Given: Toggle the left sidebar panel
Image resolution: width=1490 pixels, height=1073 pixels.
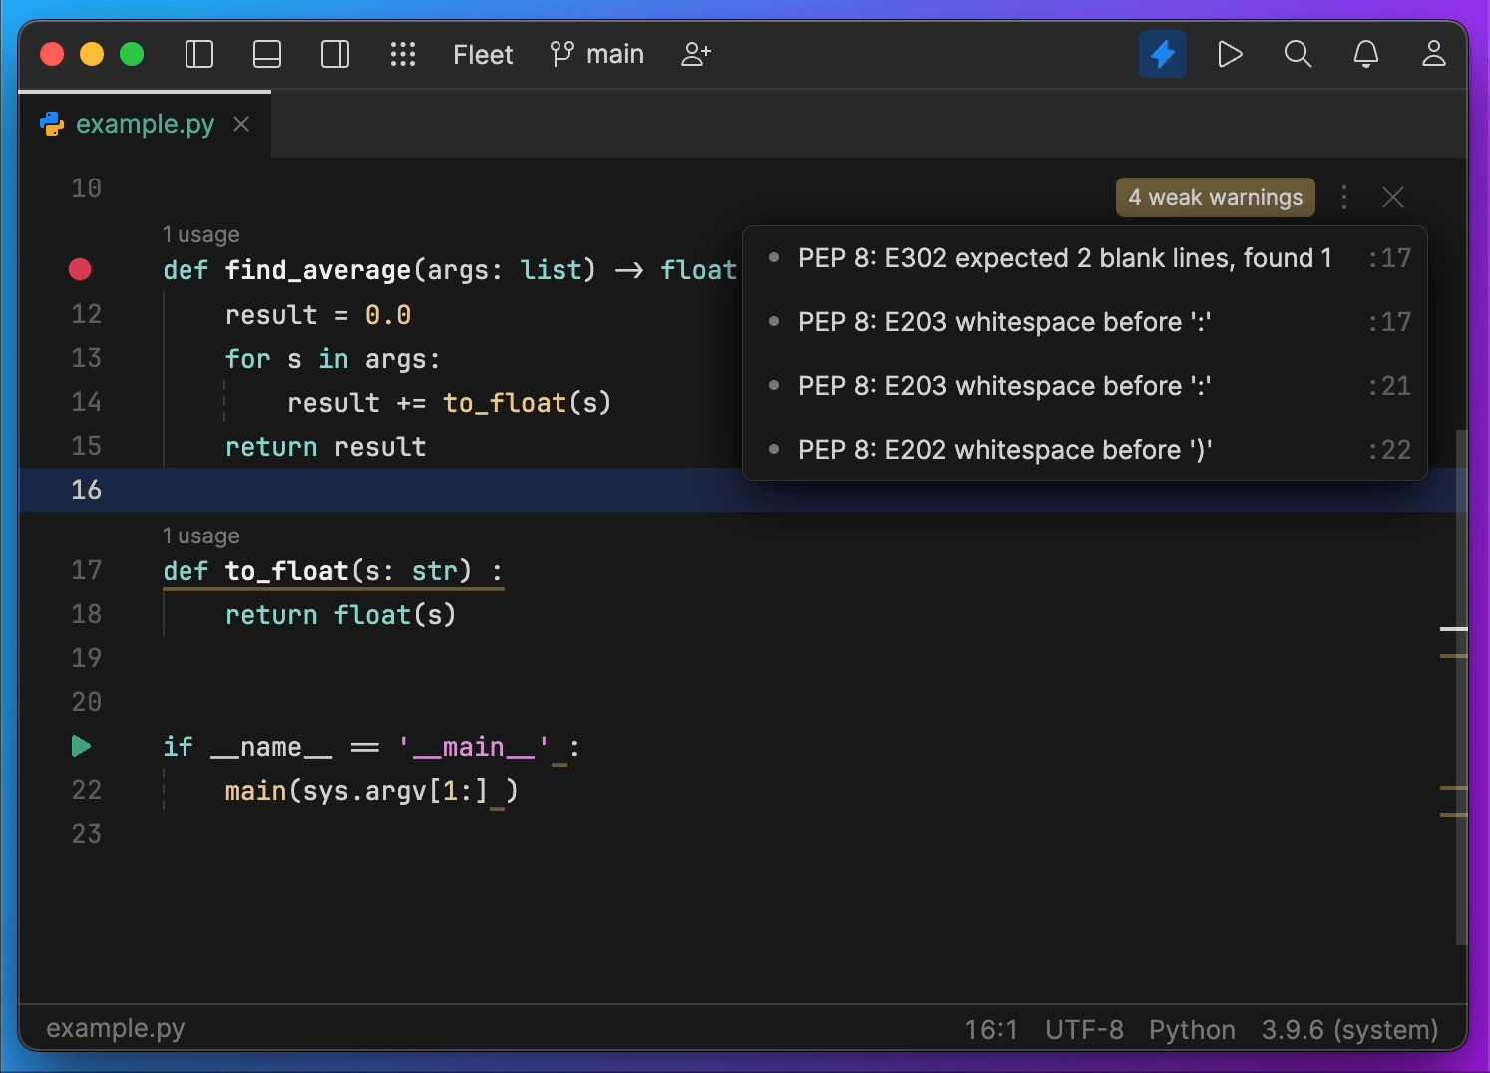Looking at the screenshot, I should 199,54.
